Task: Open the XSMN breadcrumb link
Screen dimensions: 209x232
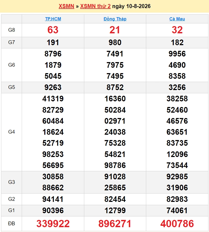Action: point(66,6)
